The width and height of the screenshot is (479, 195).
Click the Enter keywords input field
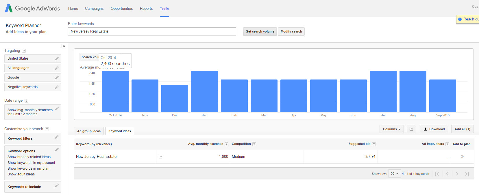pyautogui.click(x=152, y=31)
